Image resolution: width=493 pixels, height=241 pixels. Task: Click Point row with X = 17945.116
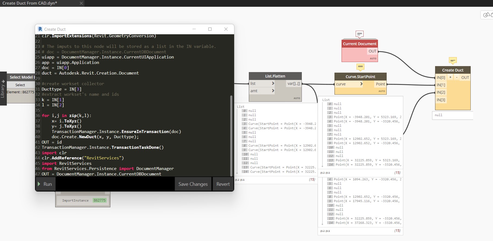[364, 201]
